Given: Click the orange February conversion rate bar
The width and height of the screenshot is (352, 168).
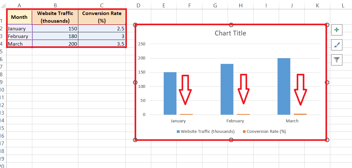Looking at the screenshot, I should [243, 114].
